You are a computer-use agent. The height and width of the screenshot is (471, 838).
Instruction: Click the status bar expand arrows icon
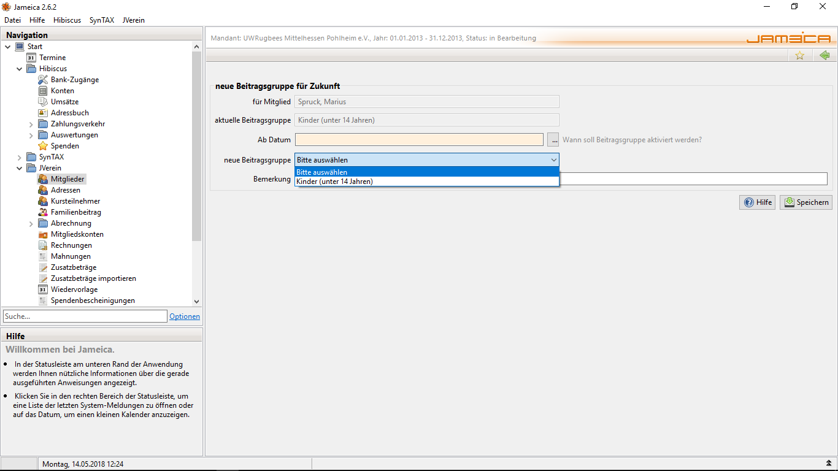coord(829,464)
